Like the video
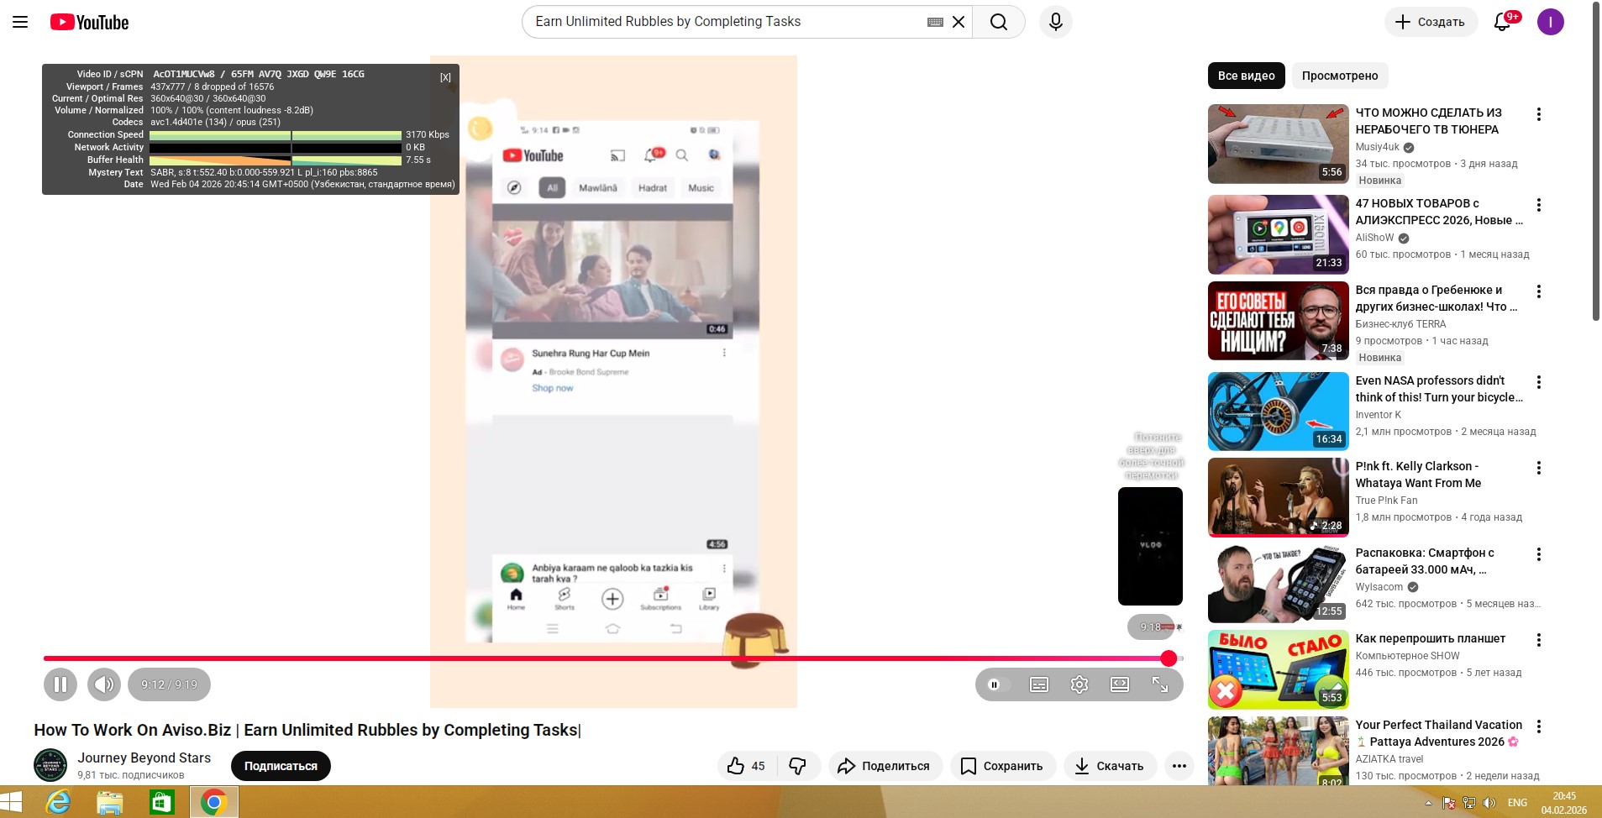The width and height of the screenshot is (1602, 818). [747, 766]
